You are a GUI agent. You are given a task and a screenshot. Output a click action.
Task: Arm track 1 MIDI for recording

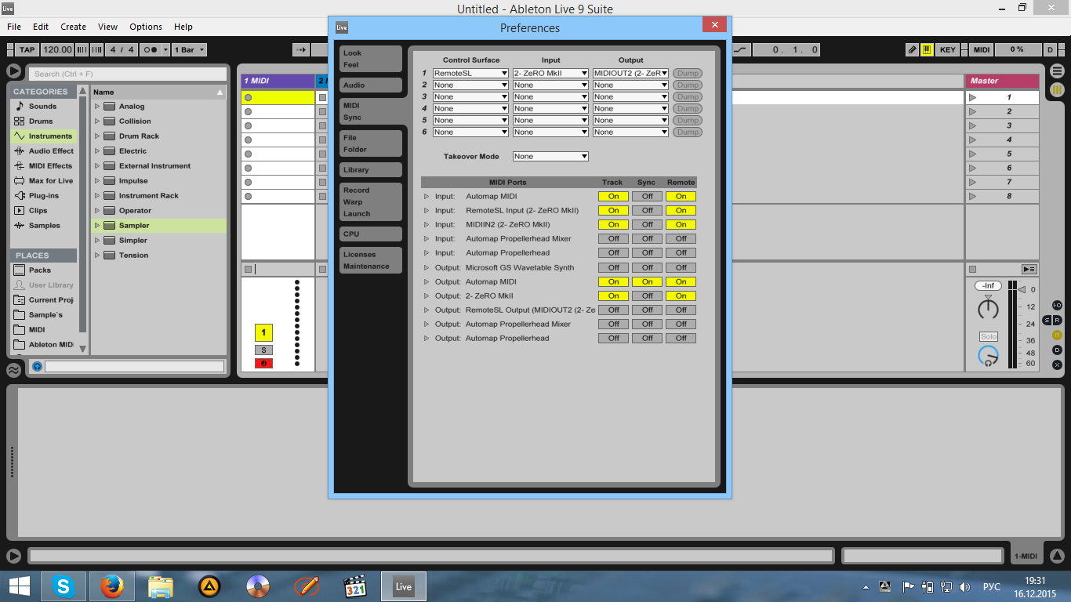coord(263,363)
